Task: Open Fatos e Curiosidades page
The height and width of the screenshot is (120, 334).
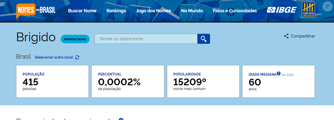Action: 235,11
